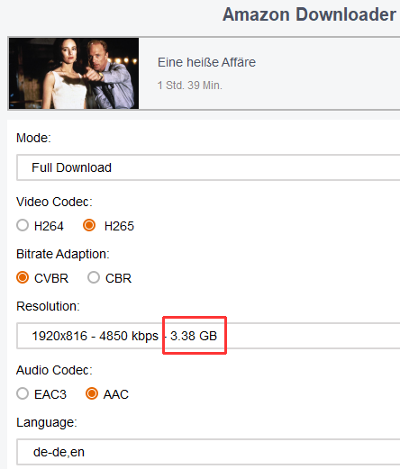Screen dimensions: 400x469
Task: Open the Mode dropdown showing Full Download
Action: [x=208, y=167]
